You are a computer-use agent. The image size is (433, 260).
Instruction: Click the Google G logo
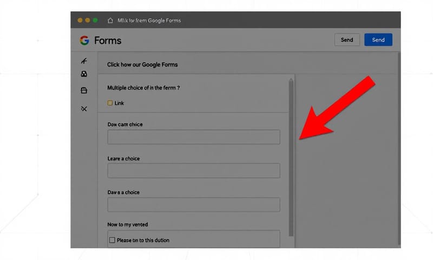coord(84,40)
